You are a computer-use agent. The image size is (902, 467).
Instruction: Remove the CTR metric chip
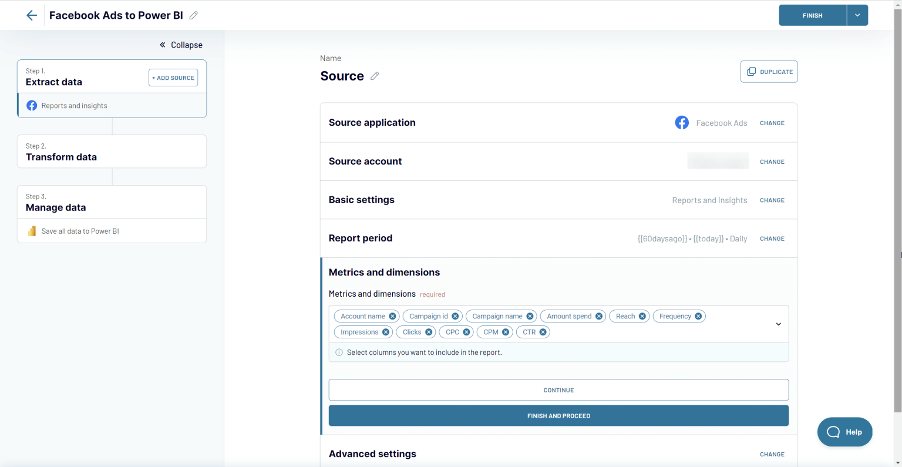543,332
